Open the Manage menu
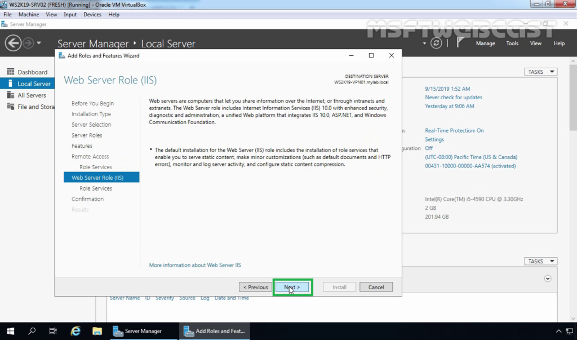Viewport: 577px width, 340px height. click(485, 43)
